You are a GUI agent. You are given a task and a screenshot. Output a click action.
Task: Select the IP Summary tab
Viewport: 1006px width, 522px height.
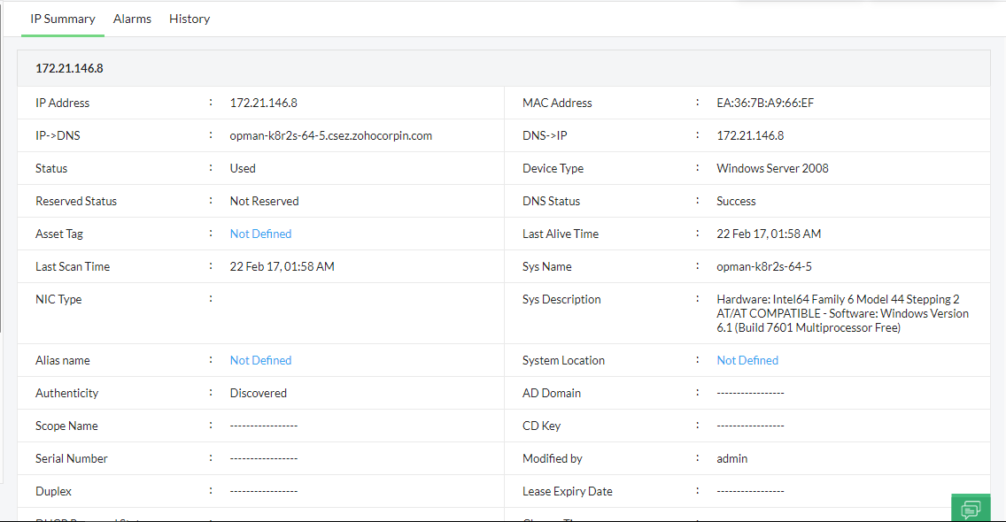tap(62, 19)
